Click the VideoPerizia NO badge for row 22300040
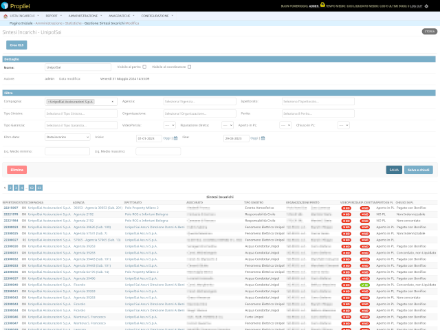The image size is (440, 330). 346,285
